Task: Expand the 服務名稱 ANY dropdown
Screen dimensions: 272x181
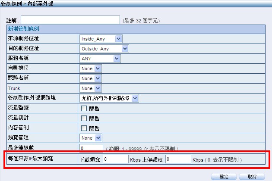Action: 100,59
